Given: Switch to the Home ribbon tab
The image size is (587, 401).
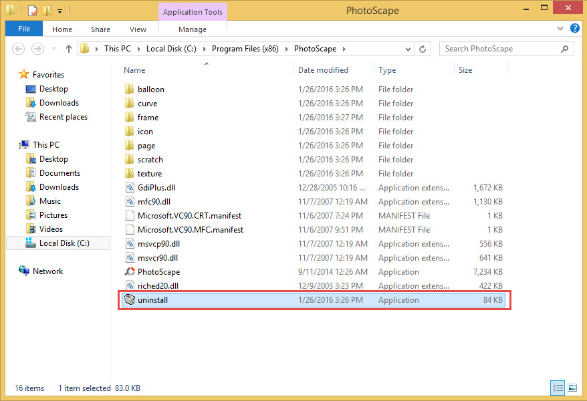Looking at the screenshot, I should [62, 29].
